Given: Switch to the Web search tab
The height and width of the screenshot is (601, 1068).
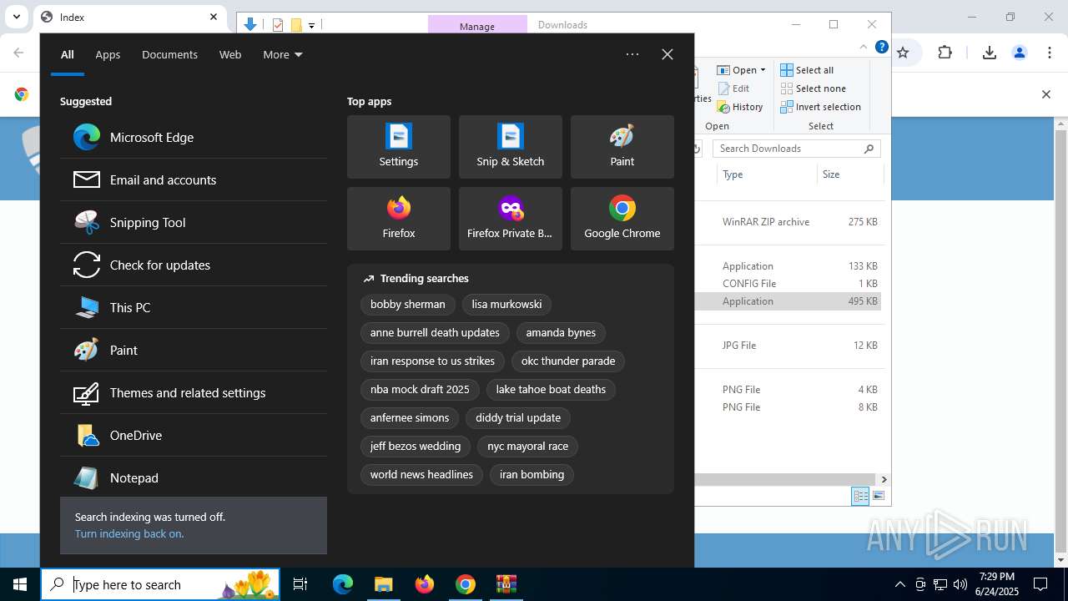Looking at the screenshot, I should click(x=230, y=54).
